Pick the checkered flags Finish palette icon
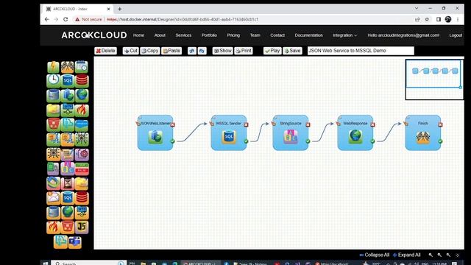The height and width of the screenshot is (265, 471). pos(67,67)
